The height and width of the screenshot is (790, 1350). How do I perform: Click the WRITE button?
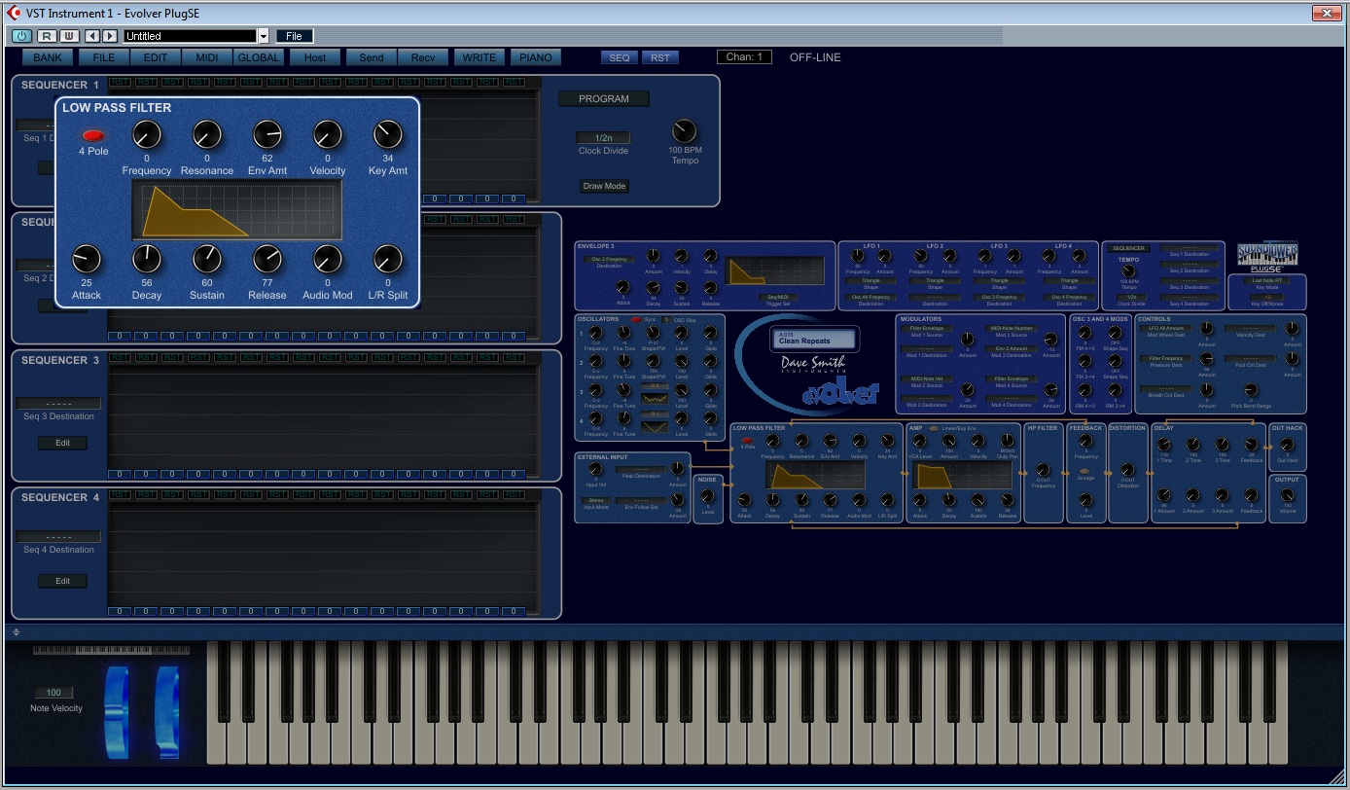pos(480,57)
